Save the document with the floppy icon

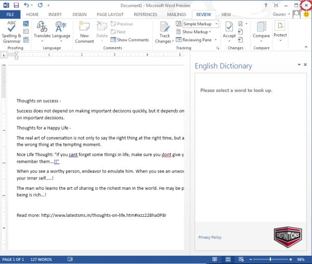point(16,5)
